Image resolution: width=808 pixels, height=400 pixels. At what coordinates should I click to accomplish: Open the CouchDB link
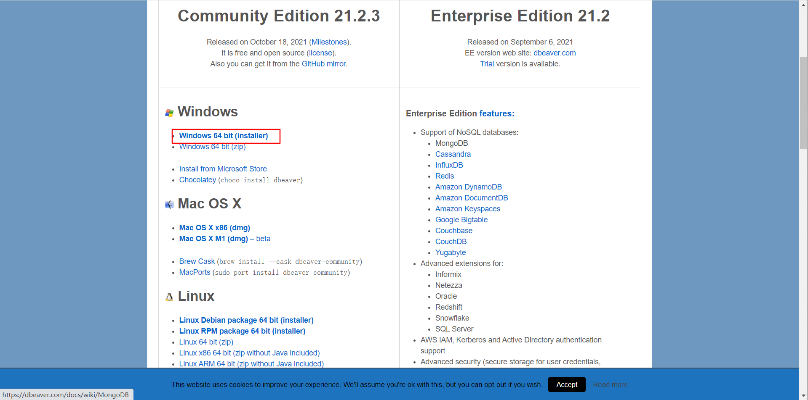pos(451,242)
